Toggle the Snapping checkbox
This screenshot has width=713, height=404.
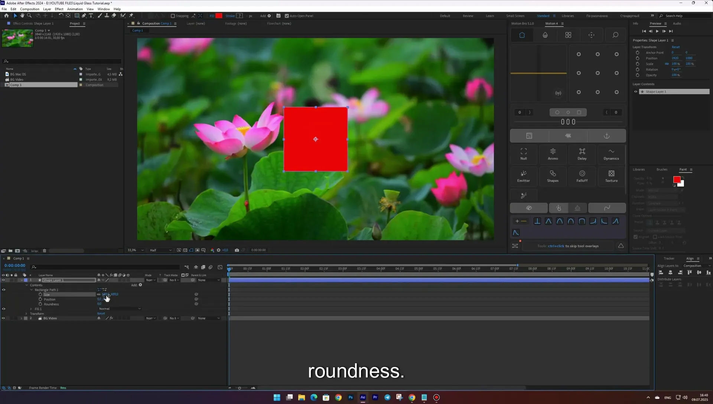(x=173, y=16)
